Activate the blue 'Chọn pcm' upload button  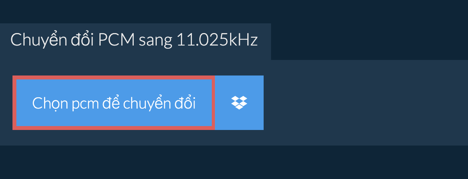click(114, 103)
